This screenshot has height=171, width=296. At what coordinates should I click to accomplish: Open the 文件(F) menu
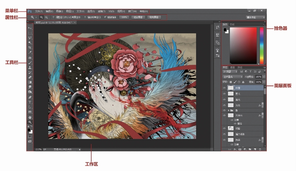pos(39,11)
